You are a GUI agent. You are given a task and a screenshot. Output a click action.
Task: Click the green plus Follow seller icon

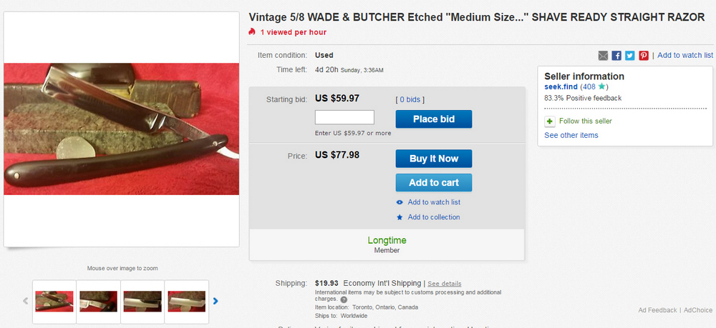tap(549, 121)
